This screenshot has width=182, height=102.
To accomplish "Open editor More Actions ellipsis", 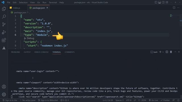I will pos(178,8).
